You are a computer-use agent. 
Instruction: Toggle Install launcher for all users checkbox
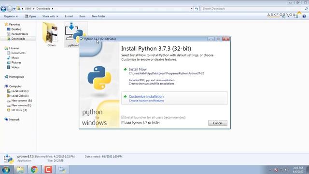point(123,117)
